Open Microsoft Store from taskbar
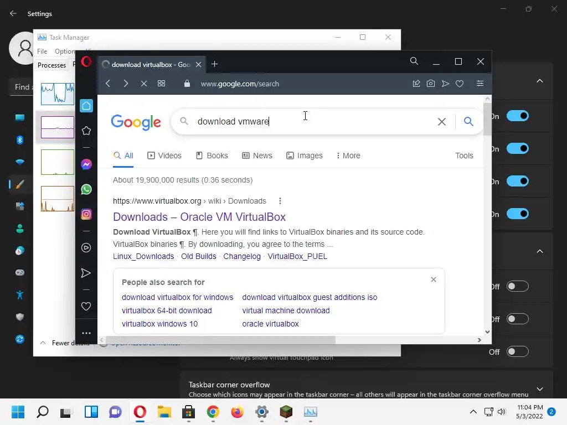 pyautogui.click(x=188, y=412)
